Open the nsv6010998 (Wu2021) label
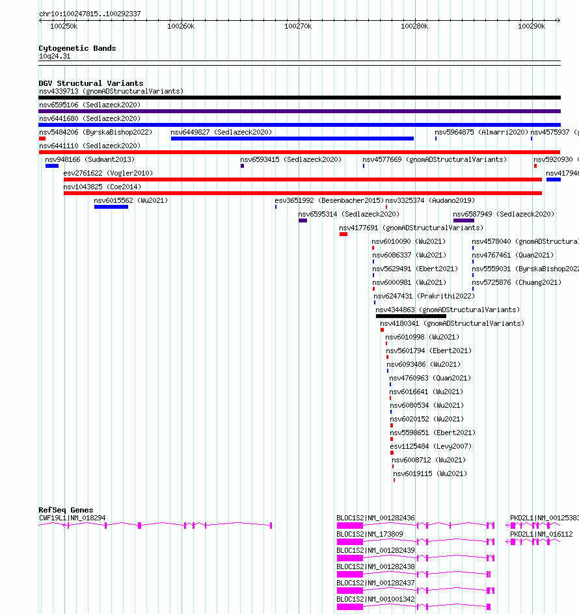This screenshot has width=579, height=614. [x=422, y=337]
